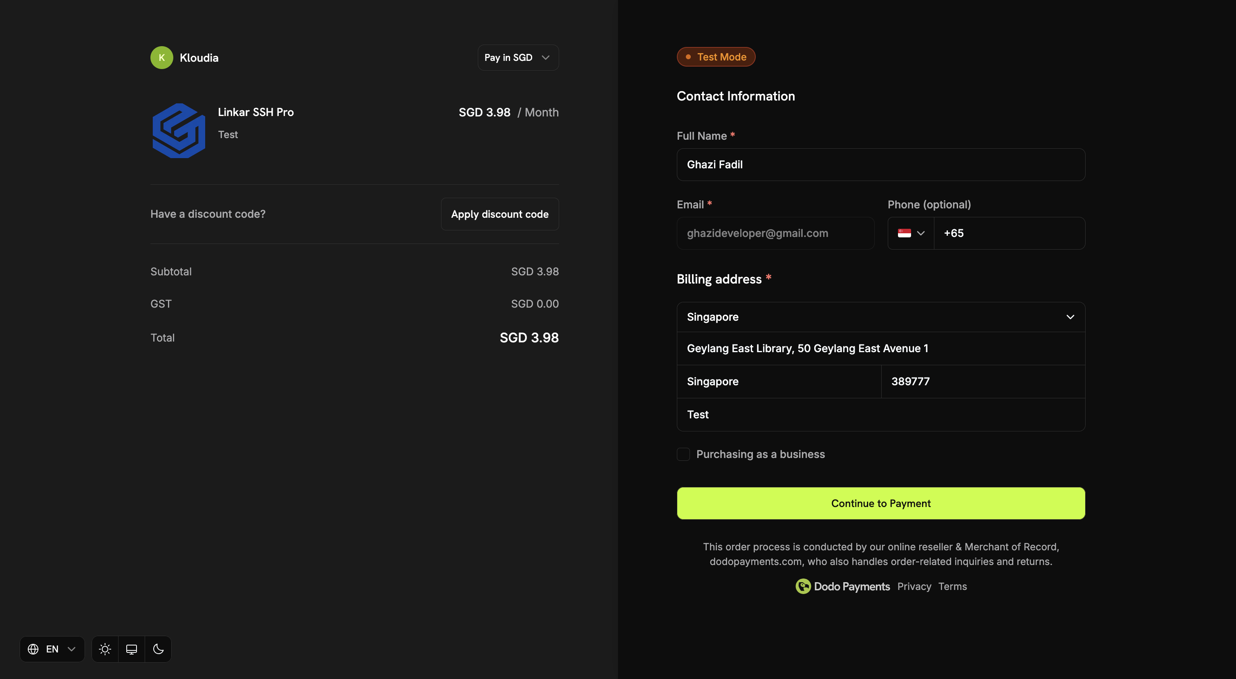Open the Privacy link
Screen dimensions: 1236x679
coord(914,586)
